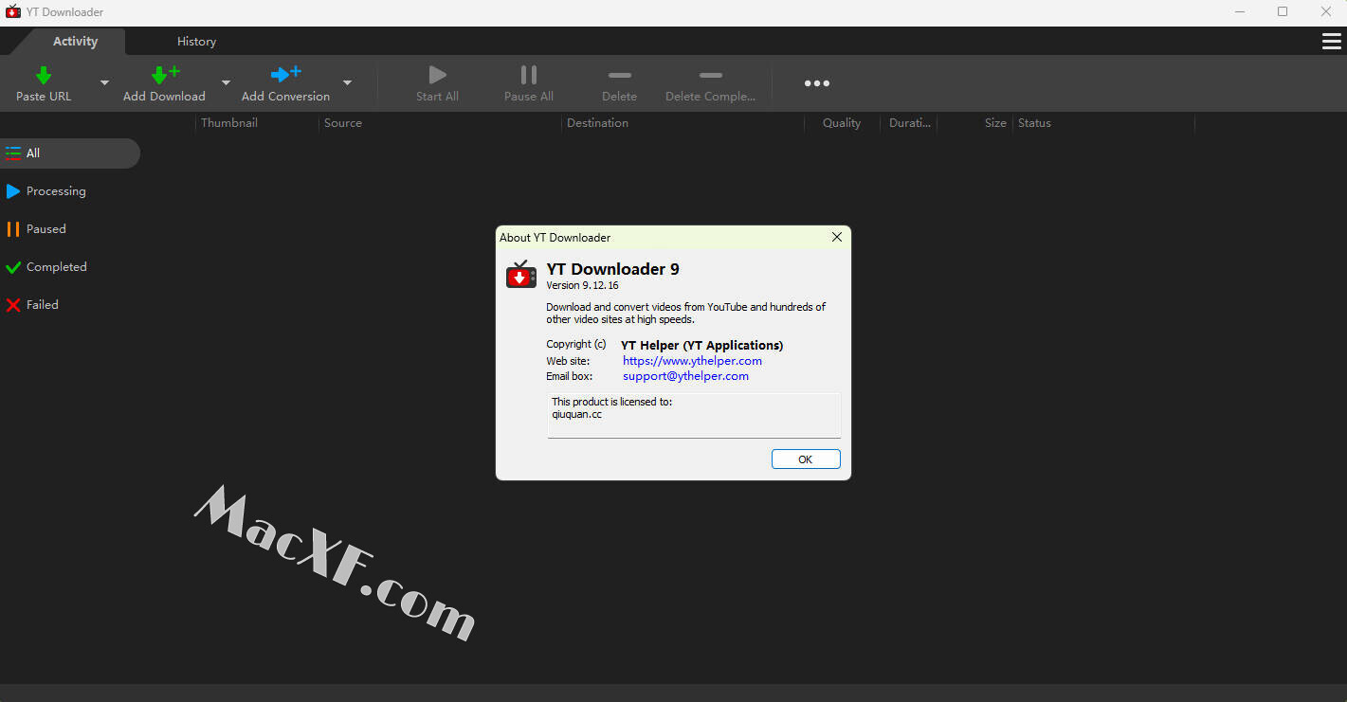Click the title bar app icon
Image resolution: width=1347 pixels, height=702 pixels.
[13, 12]
